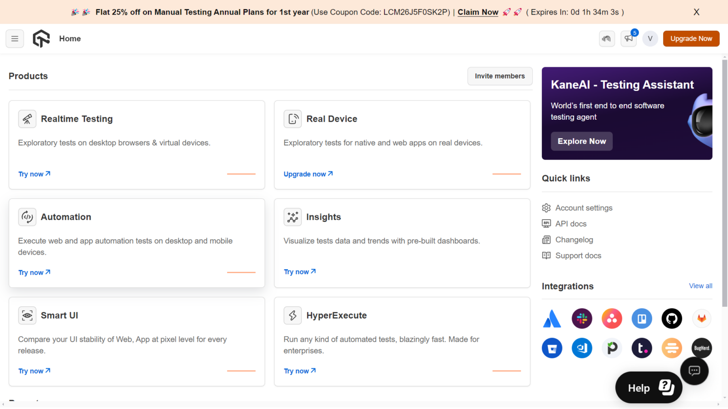
Task: Dismiss the coupon promo banner
Action: pyautogui.click(x=696, y=12)
